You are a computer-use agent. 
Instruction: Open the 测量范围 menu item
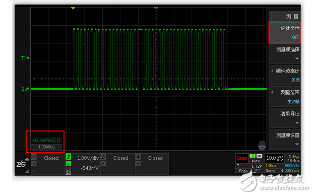[285, 97]
